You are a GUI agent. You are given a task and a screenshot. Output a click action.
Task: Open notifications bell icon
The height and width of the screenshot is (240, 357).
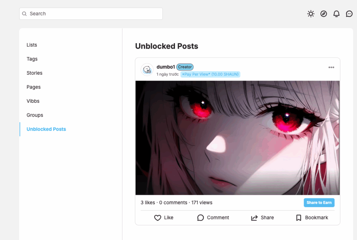336,14
